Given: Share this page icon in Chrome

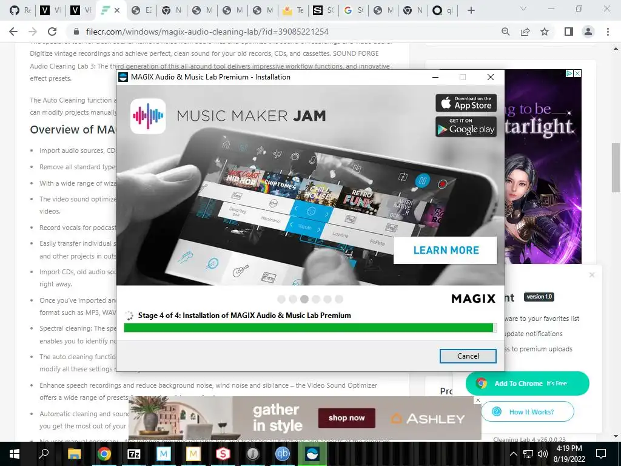Looking at the screenshot, I should (x=525, y=32).
